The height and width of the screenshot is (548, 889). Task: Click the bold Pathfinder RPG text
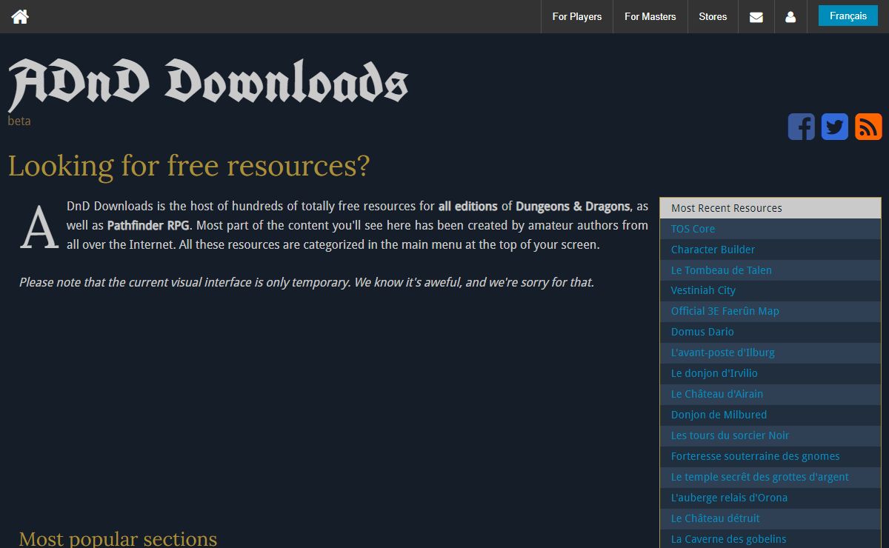(148, 225)
